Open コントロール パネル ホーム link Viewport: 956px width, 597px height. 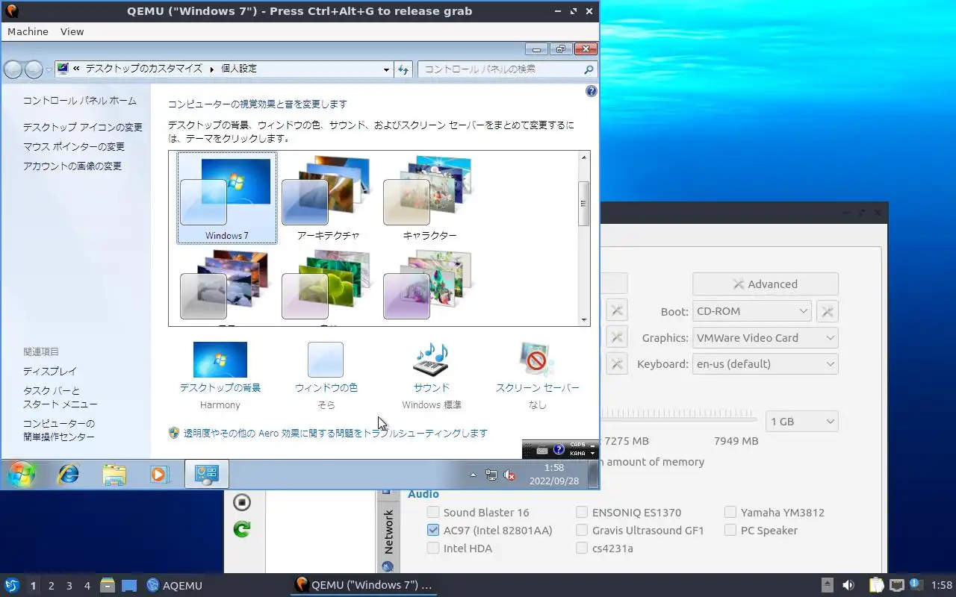tap(80, 101)
